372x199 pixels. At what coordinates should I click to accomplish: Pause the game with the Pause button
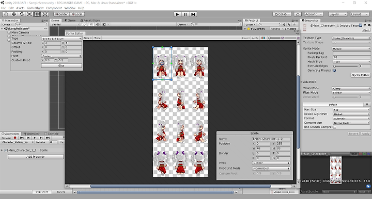click(x=185, y=14)
